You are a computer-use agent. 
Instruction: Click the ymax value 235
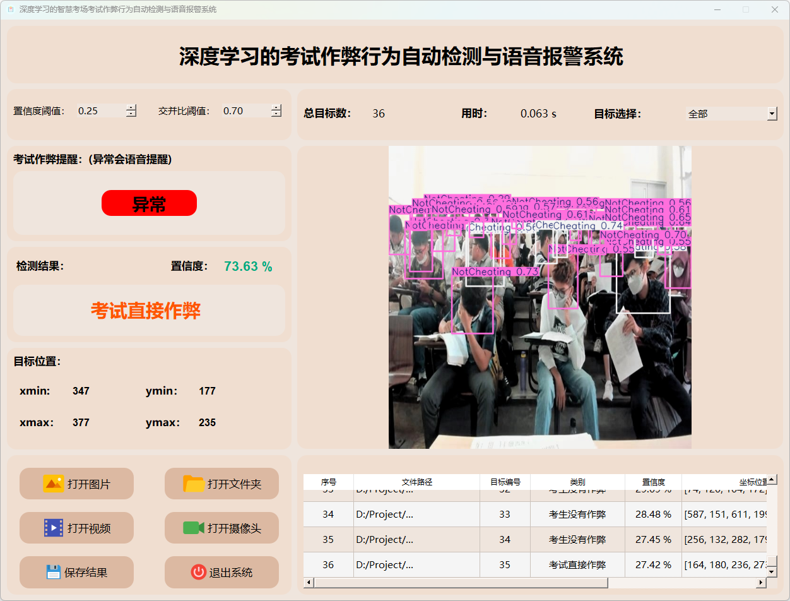tap(207, 422)
